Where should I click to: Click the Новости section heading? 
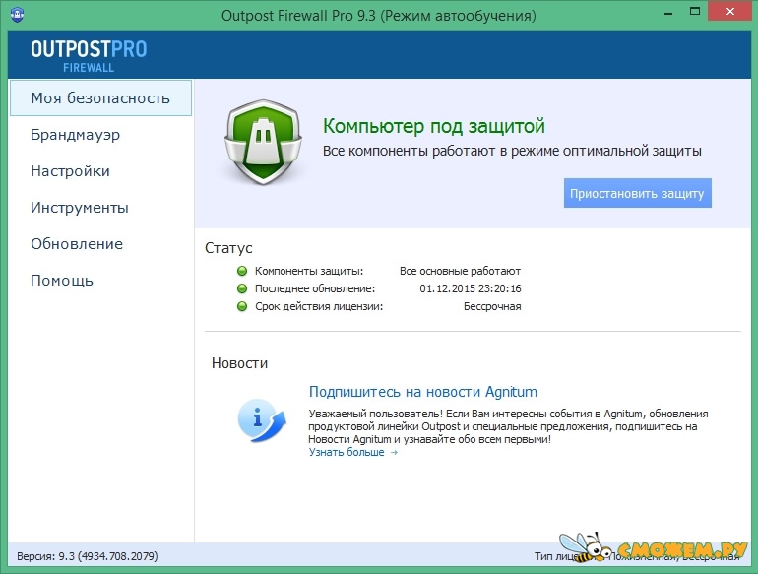tap(239, 363)
